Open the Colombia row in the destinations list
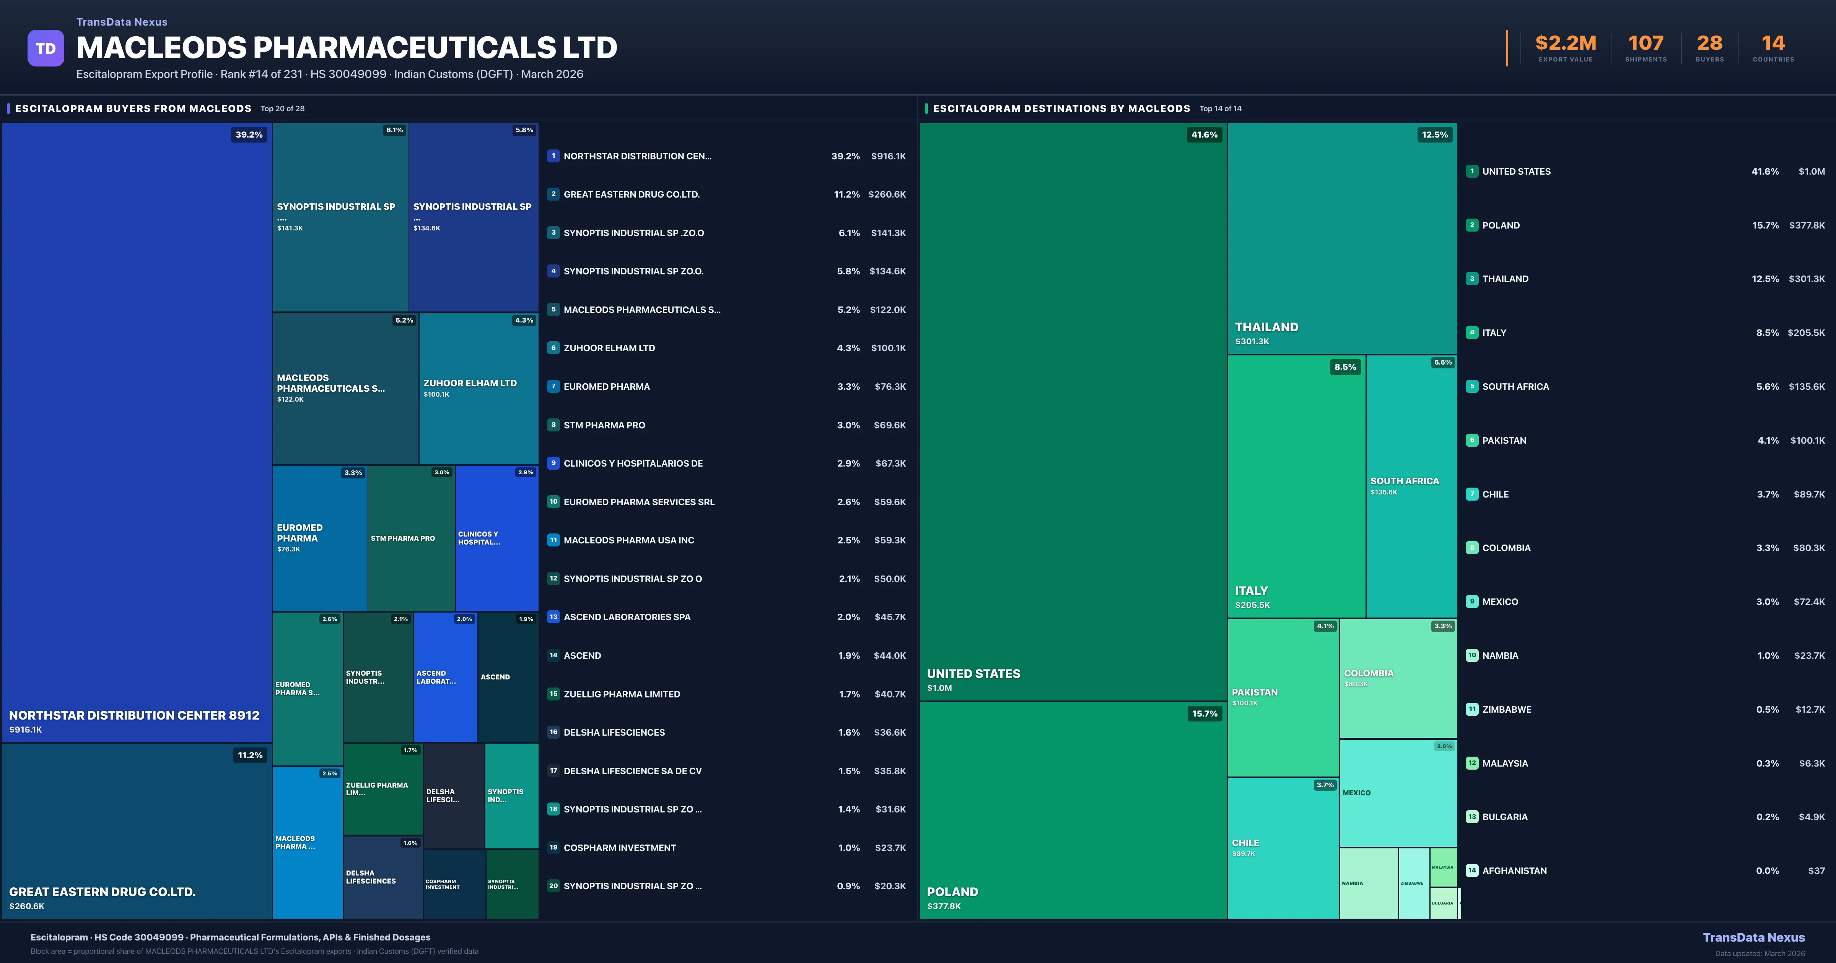 [1506, 548]
